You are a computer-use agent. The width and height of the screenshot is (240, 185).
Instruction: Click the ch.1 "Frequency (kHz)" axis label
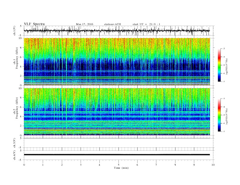17,58
